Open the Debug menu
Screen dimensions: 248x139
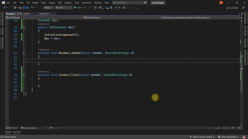coord(52,3)
